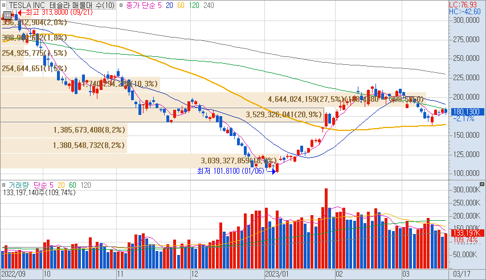The width and height of the screenshot is (486, 280).
Task: Select the orange 60-day price moving average label
Action: tap(181, 5)
